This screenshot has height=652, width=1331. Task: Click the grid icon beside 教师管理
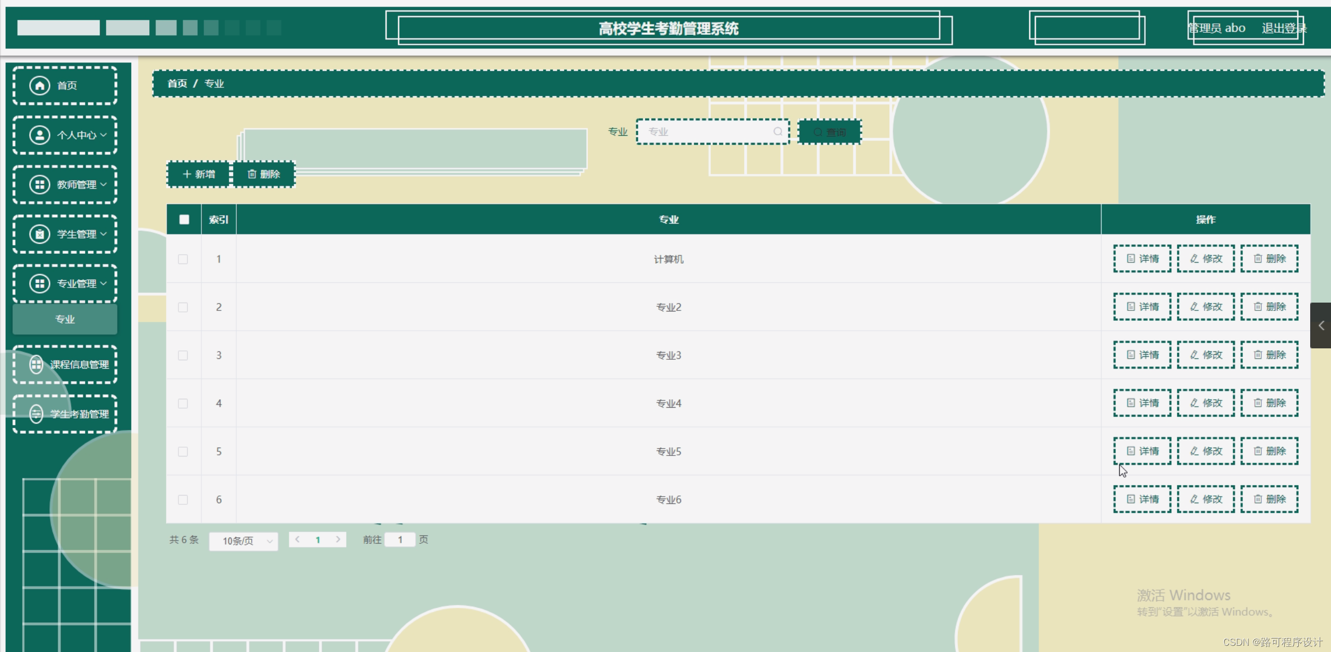click(x=40, y=185)
